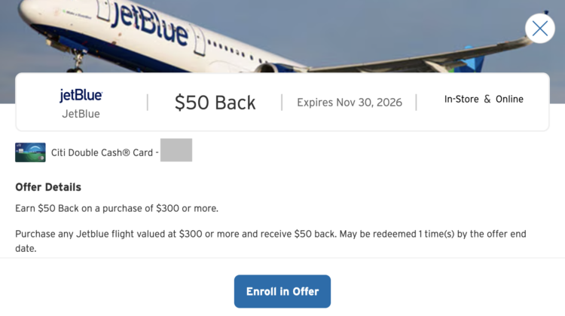The width and height of the screenshot is (565, 316).
Task: Click the $50 Back reward amount
Action: tap(215, 103)
